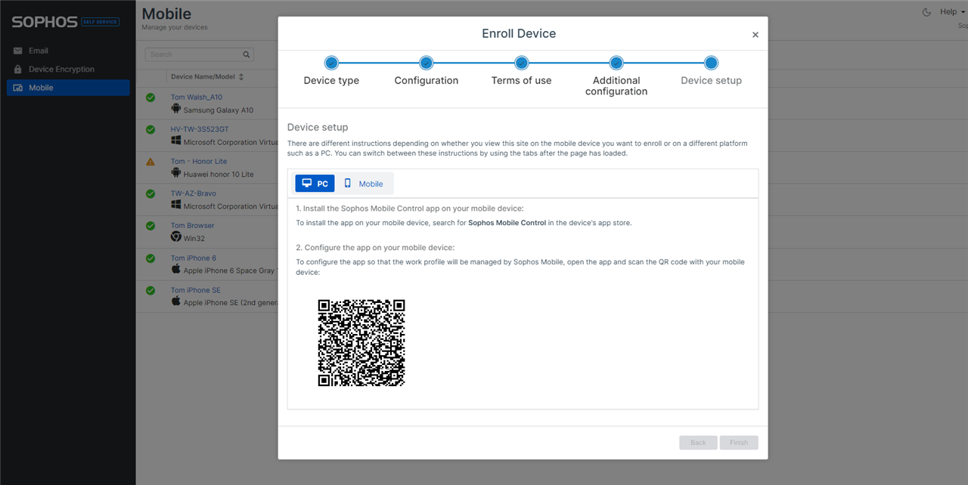
Task: Click Chrome icon beside Win32
Action: 176,237
